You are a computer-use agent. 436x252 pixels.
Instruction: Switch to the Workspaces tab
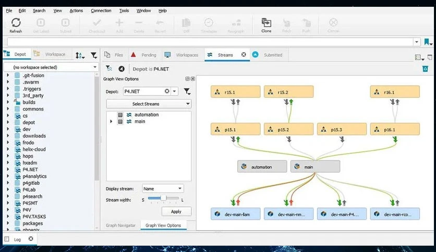(x=181, y=55)
